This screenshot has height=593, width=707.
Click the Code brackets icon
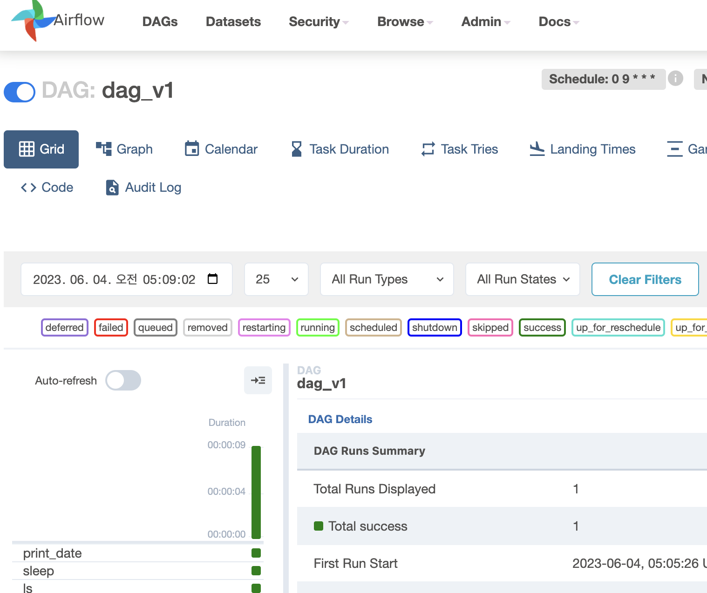point(28,188)
